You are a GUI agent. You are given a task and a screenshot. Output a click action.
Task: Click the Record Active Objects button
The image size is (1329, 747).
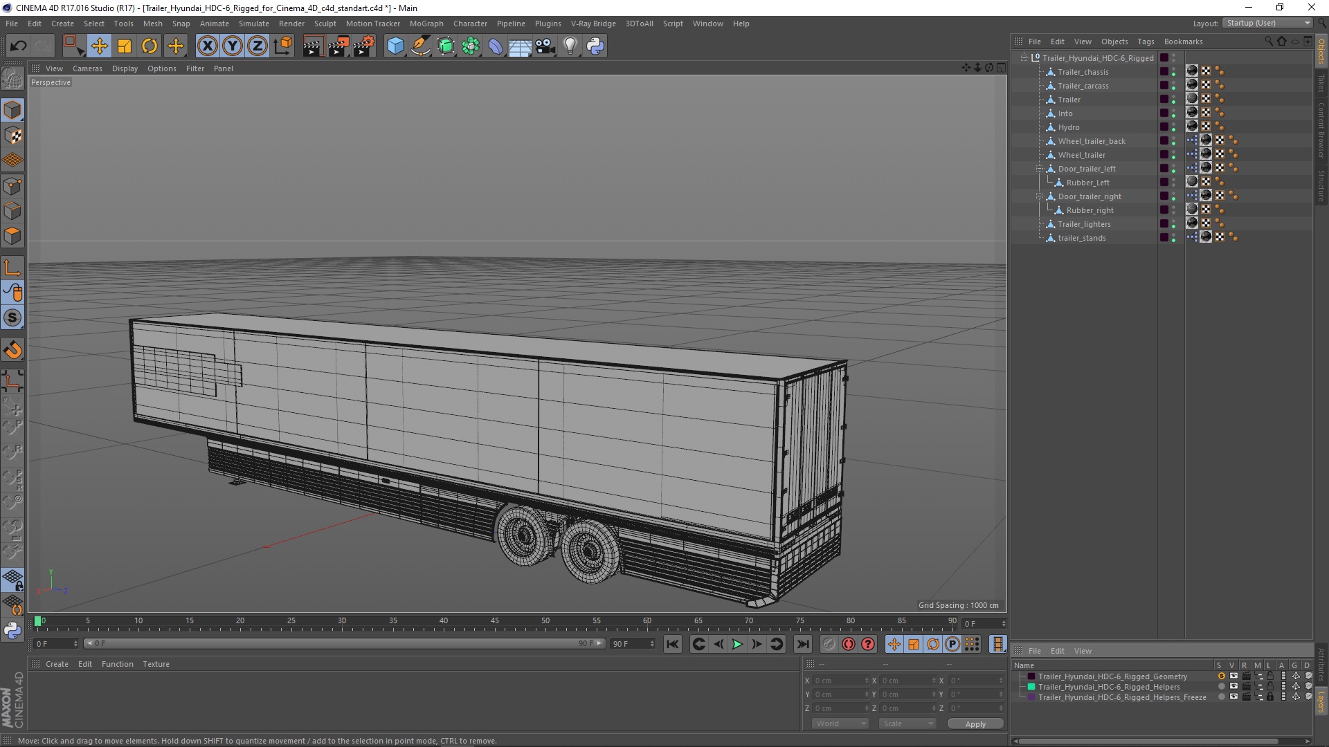[848, 645]
